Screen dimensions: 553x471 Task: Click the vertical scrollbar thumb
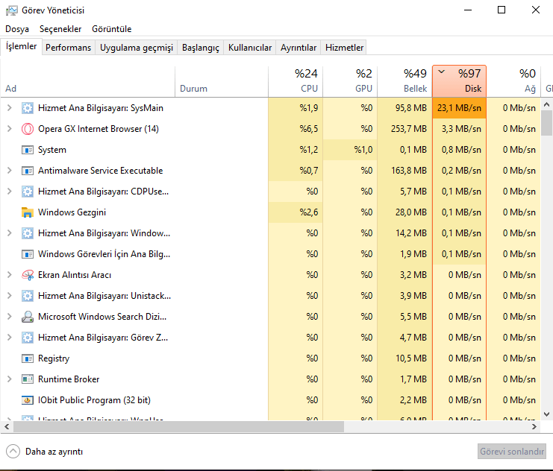tap(546, 123)
